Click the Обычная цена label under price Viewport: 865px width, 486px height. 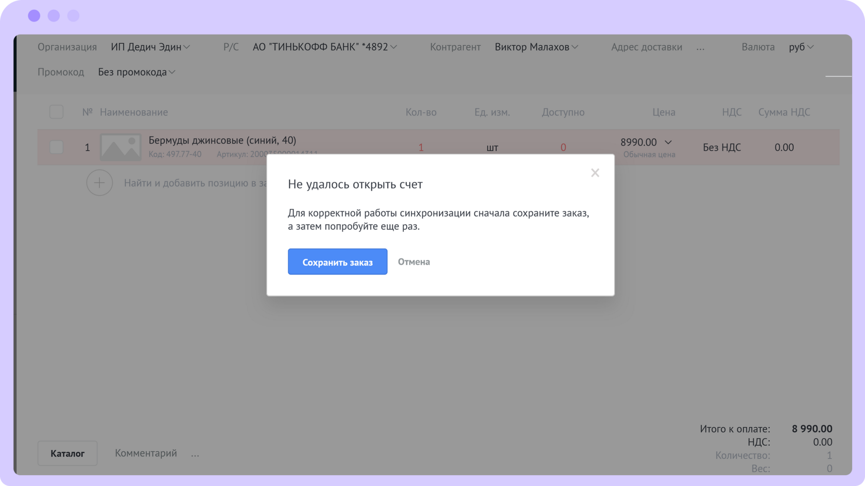[x=649, y=155]
